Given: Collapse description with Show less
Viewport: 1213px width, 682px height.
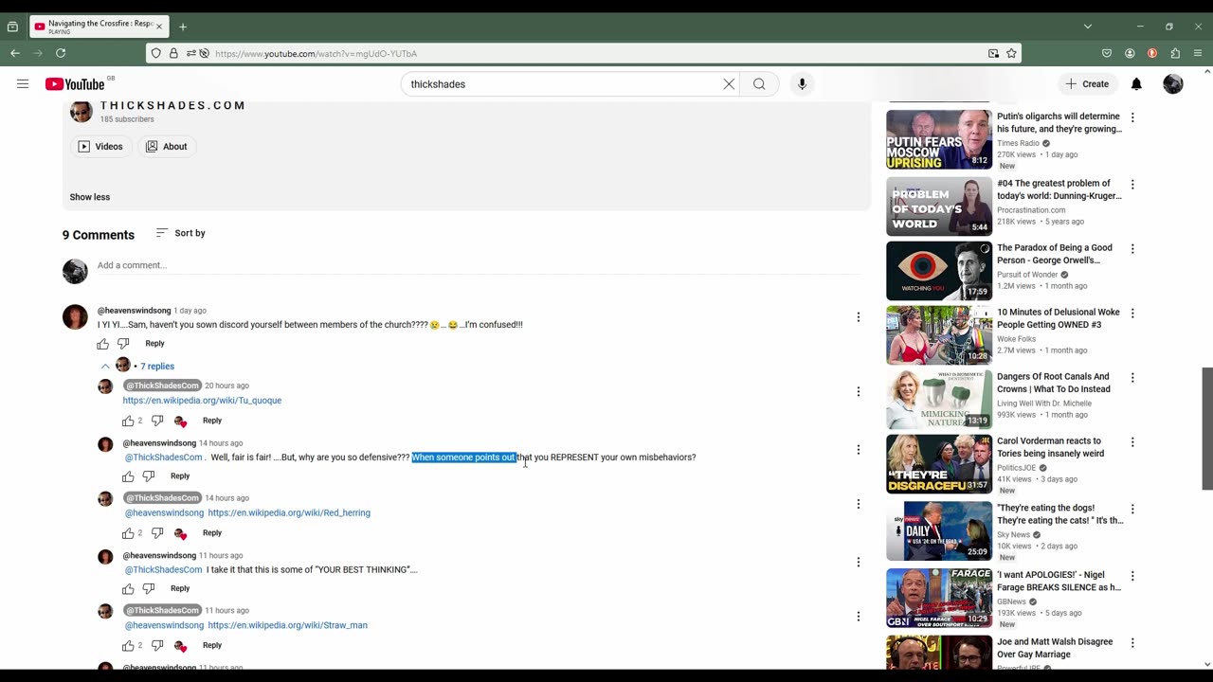Looking at the screenshot, I should coord(90,197).
